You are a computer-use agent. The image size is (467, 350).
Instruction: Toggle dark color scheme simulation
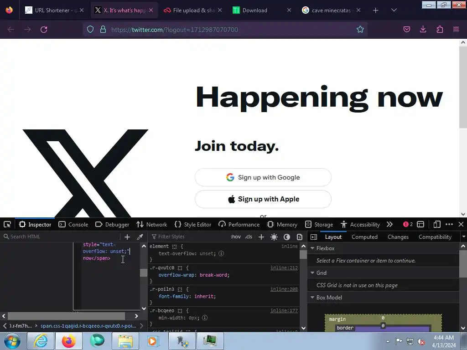287,237
